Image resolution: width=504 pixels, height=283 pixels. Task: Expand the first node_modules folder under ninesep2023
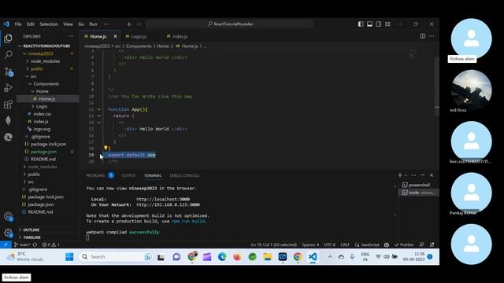click(x=45, y=61)
